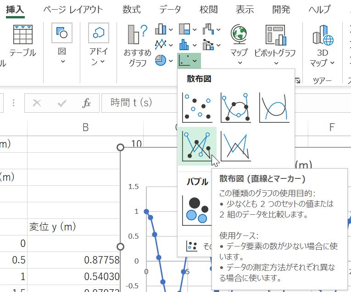Click formula bar options dots handle

[x=14, y=103]
